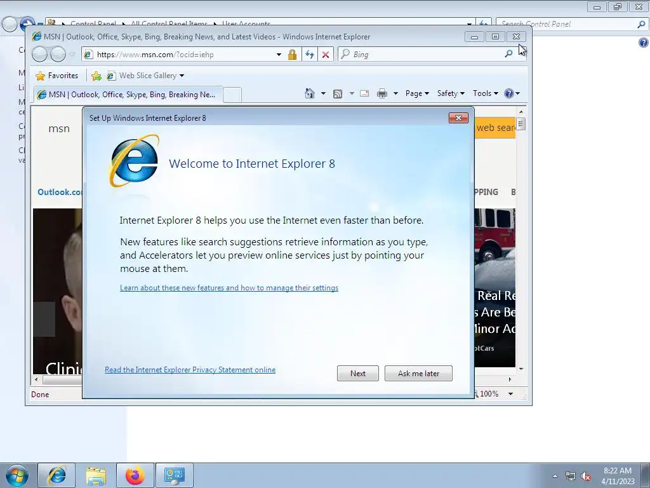Image resolution: width=650 pixels, height=488 pixels.
Task: Click the Print icon
Action: pyautogui.click(x=381, y=94)
